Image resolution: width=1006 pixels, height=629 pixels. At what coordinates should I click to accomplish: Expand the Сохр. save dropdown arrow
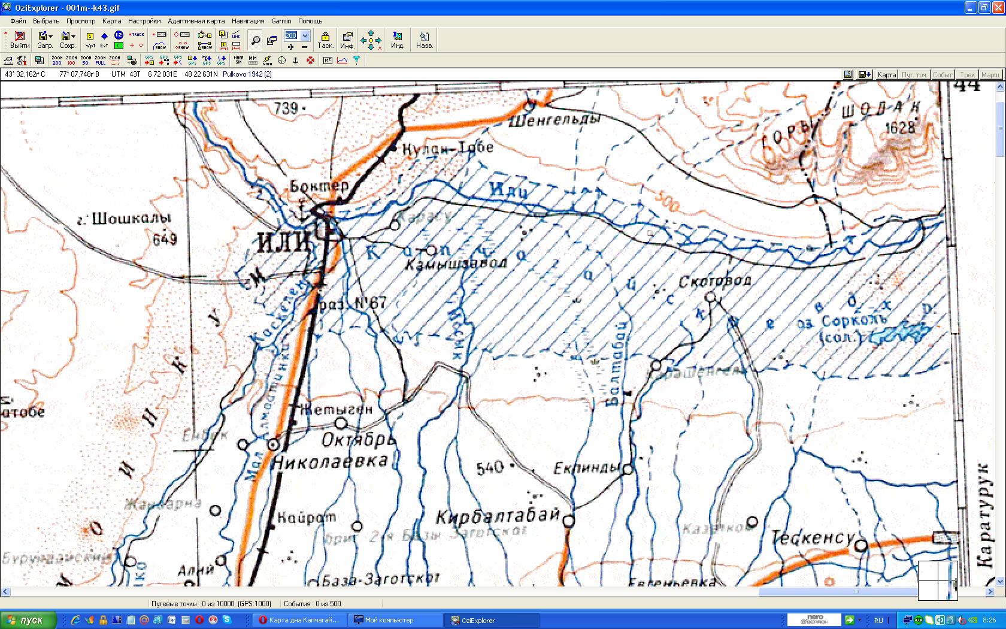[74, 37]
